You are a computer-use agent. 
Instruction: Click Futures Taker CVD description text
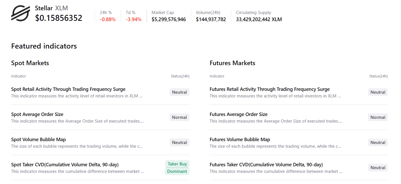[x=276, y=171]
